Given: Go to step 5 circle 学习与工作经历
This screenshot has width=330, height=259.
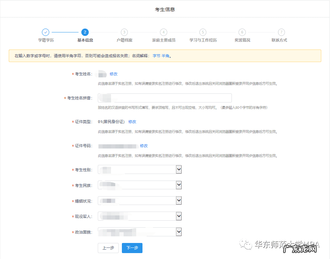Looking at the screenshot, I should tap(203, 32).
